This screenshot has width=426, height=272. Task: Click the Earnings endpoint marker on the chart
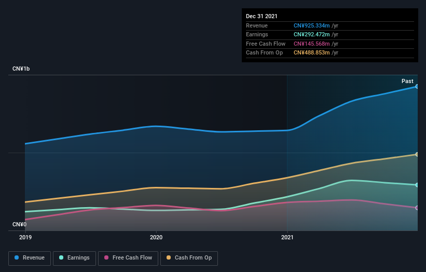[x=417, y=185]
